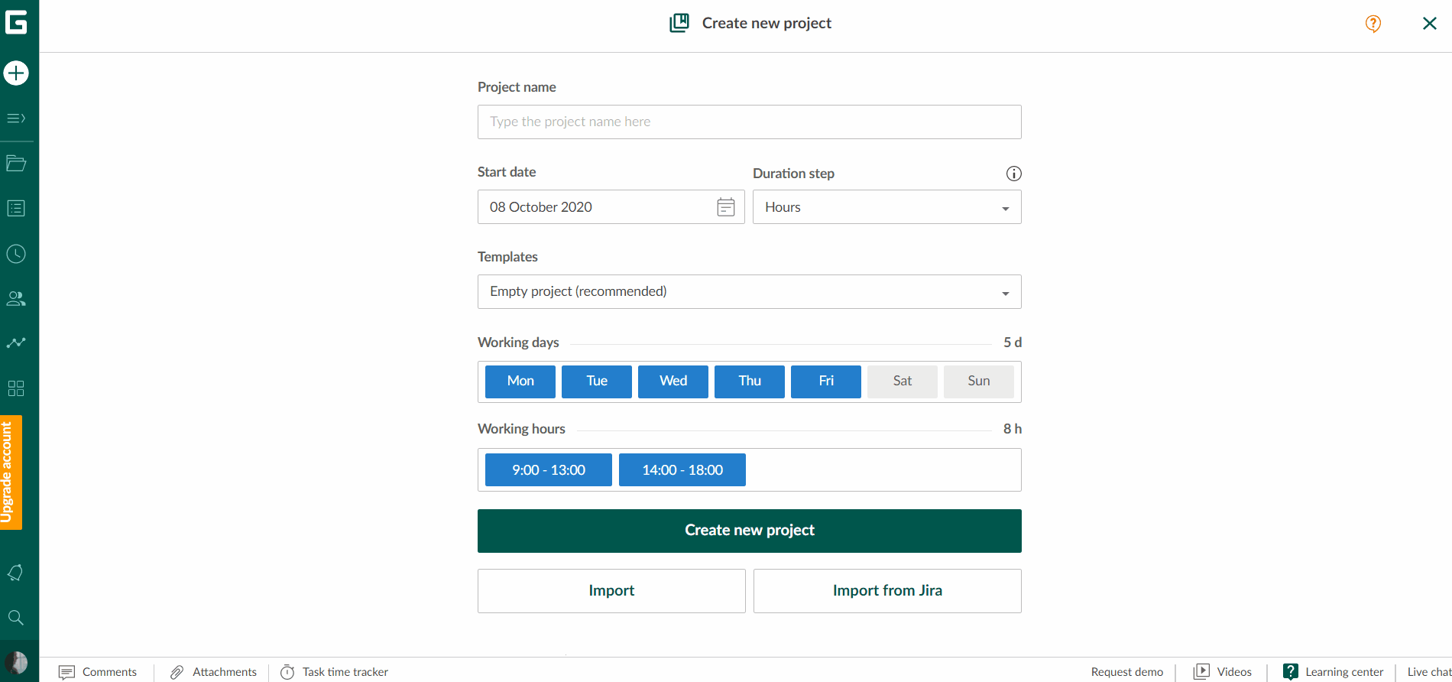The image size is (1452, 682).
Task: Click the Attachments paperclip icon
Action: coord(177,672)
